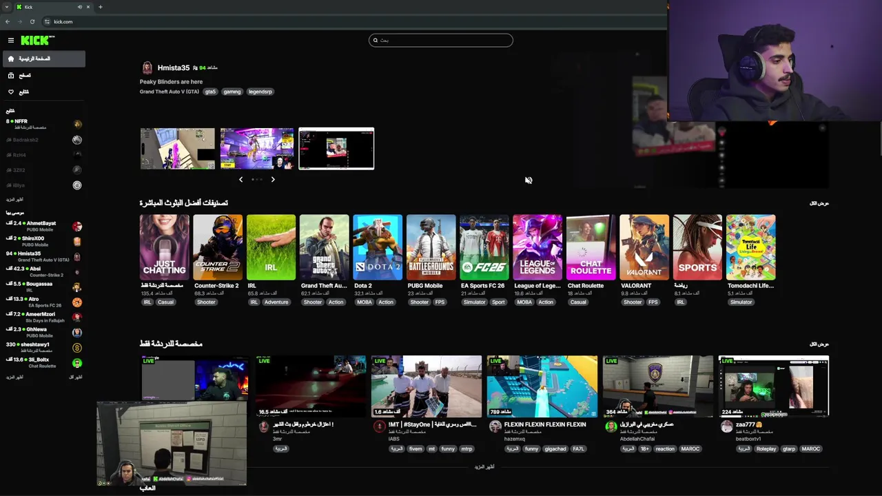The height and width of the screenshot is (496, 882).
Task: Open AhmetBayat in the recommended list
Action: (44, 226)
